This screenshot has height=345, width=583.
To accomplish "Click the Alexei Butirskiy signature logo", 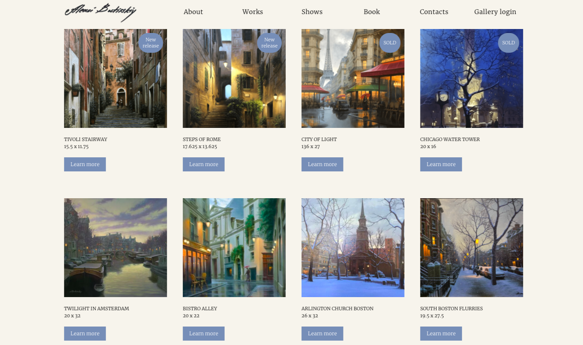I will tap(100, 12).
